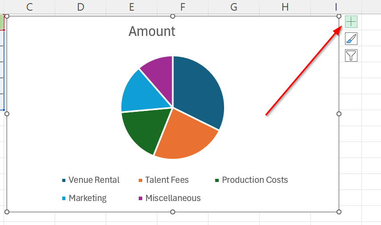Click the chart's left-middle resize handle
Viewport: 381px width, 225px height.
(7, 114)
